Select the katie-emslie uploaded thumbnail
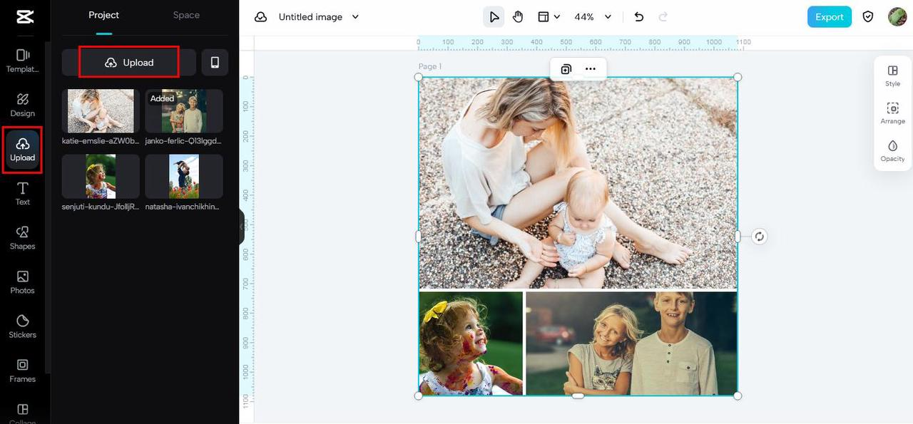The image size is (913, 424). (101, 111)
